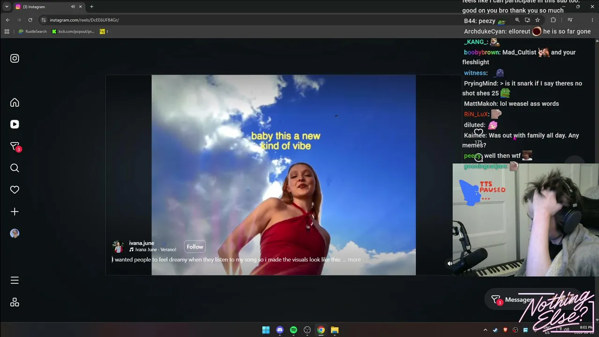Open direct messages in the sidebar
Screen dimensions: 599x337
[x=15, y=147]
